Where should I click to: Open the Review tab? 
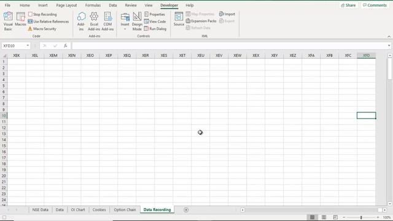pyautogui.click(x=131, y=6)
